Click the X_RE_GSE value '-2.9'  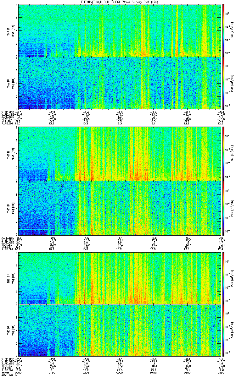[52, 112]
